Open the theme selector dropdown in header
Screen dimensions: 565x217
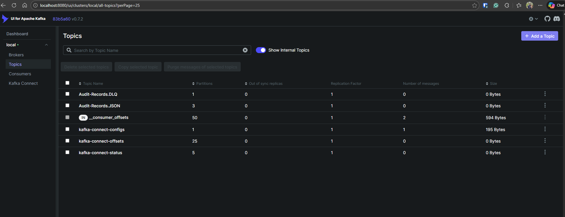(533, 19)
